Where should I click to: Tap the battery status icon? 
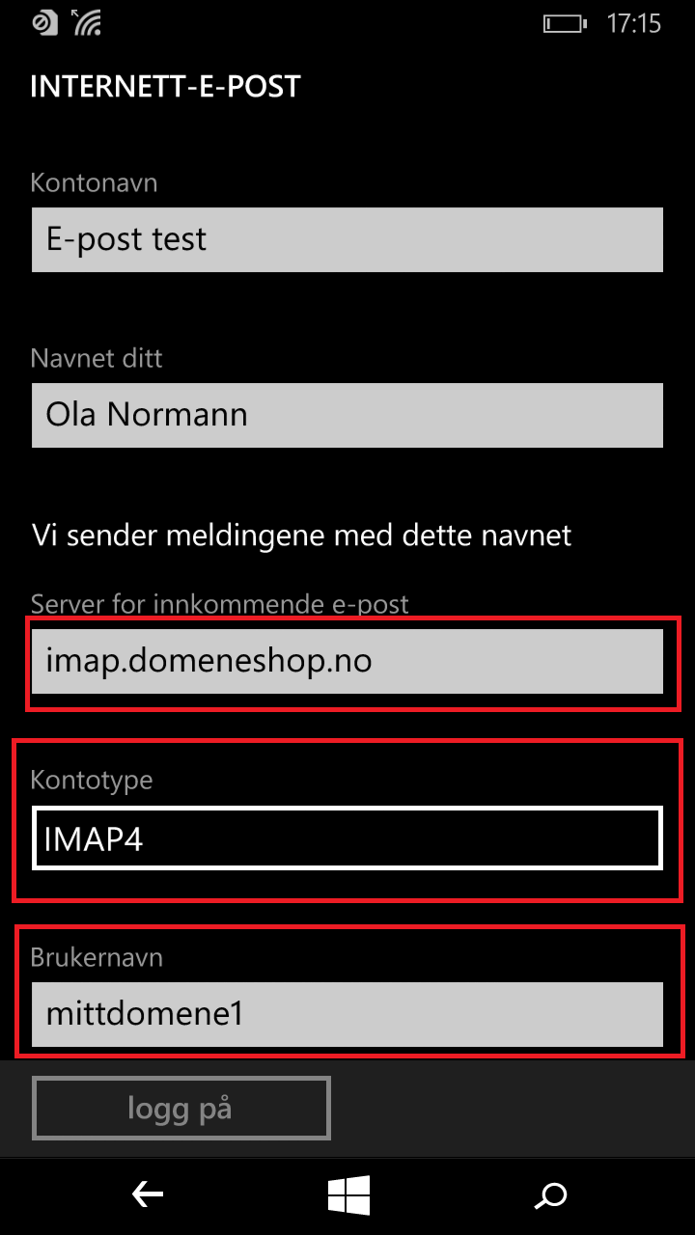point(564,23)
